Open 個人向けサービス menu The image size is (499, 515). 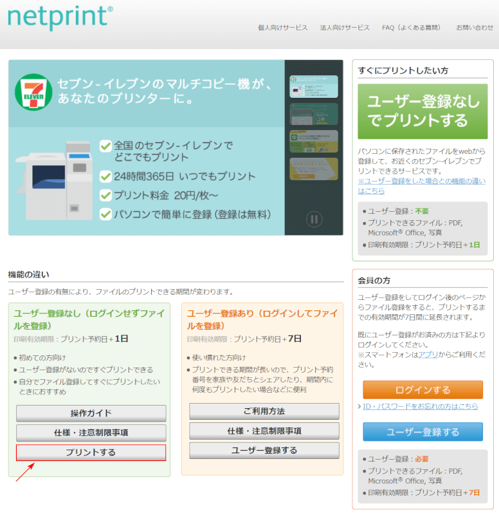pos(282,28)
